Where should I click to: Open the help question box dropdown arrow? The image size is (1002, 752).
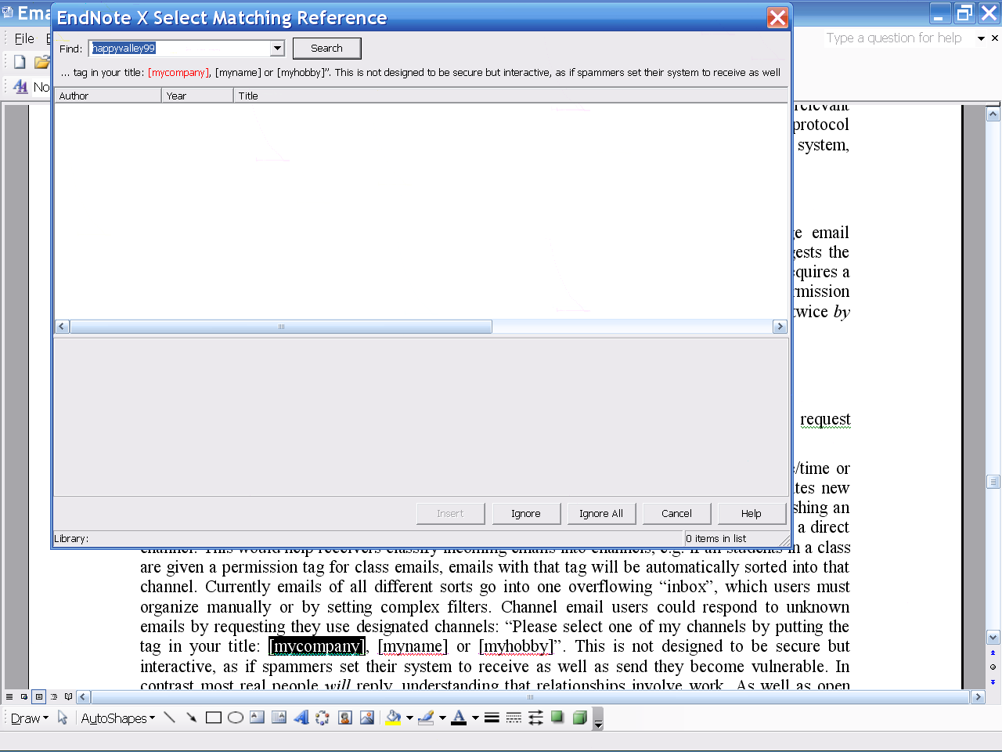pos(981,38)
